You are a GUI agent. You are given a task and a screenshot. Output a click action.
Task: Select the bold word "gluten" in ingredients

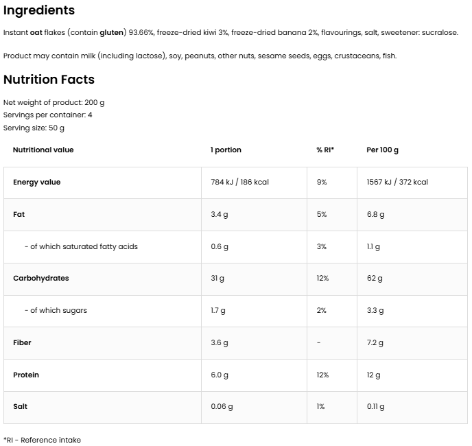(x=113, y=33)
